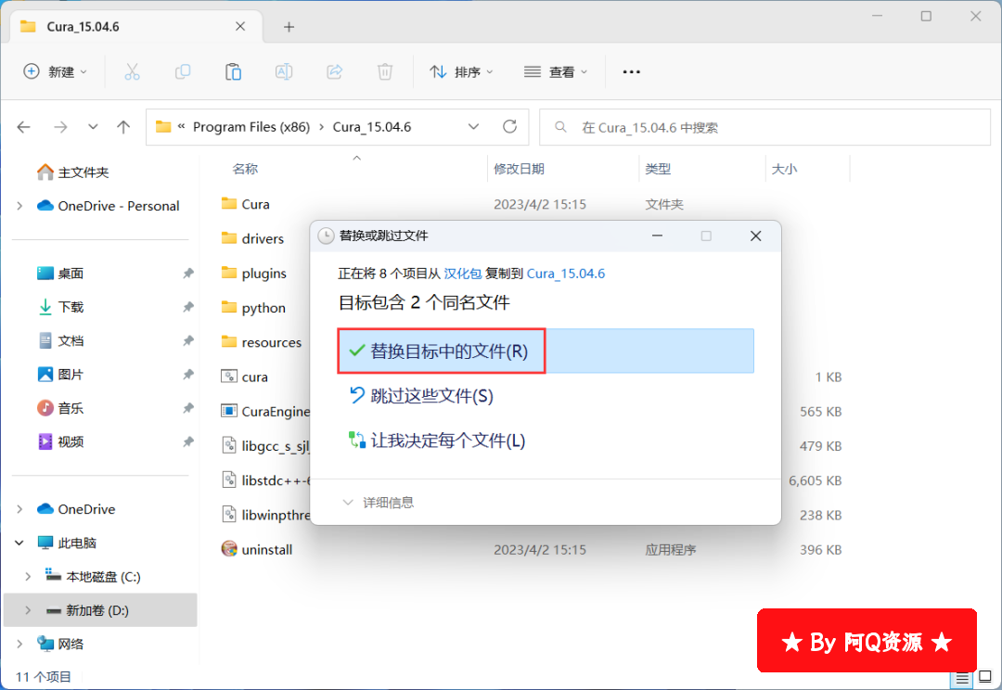This screenshot has width=1002, height=690.
Task: Expand the OneDrive tree node
Action: (19, 509)
